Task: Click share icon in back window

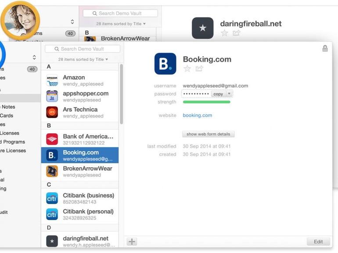Action: [237, 33]
